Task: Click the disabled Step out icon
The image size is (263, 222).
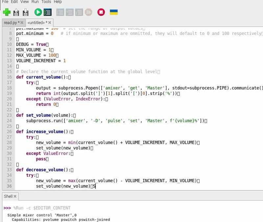Action: pyautogui.click(x=79, y=12)
